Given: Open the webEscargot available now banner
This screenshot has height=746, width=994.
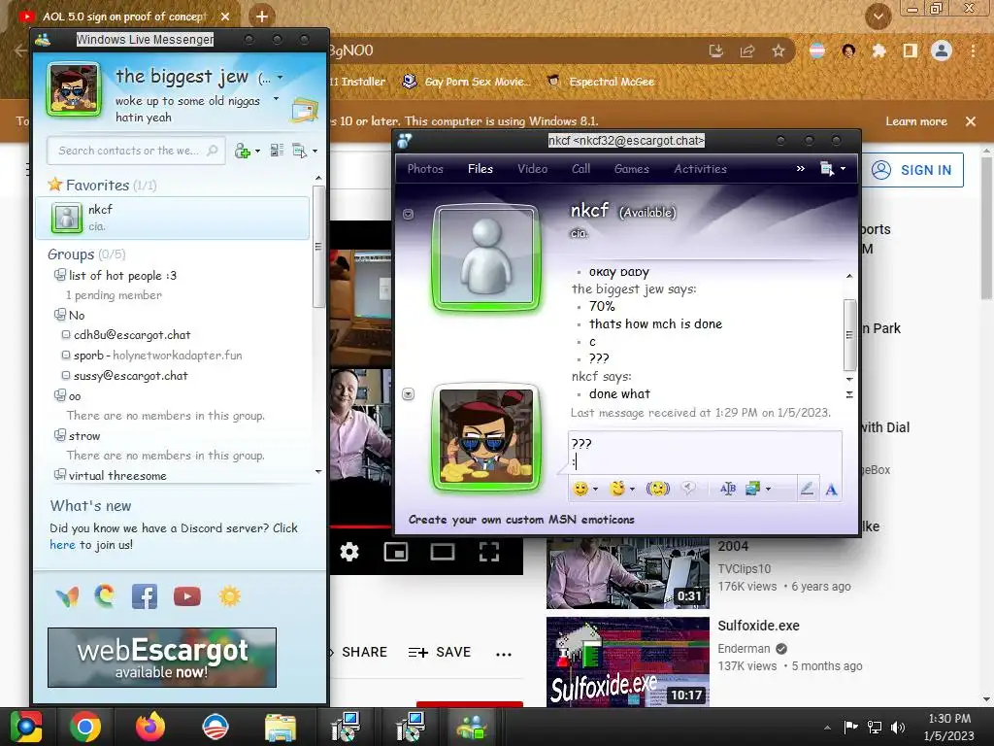Looking at the screenshot, I should [162, 658].
